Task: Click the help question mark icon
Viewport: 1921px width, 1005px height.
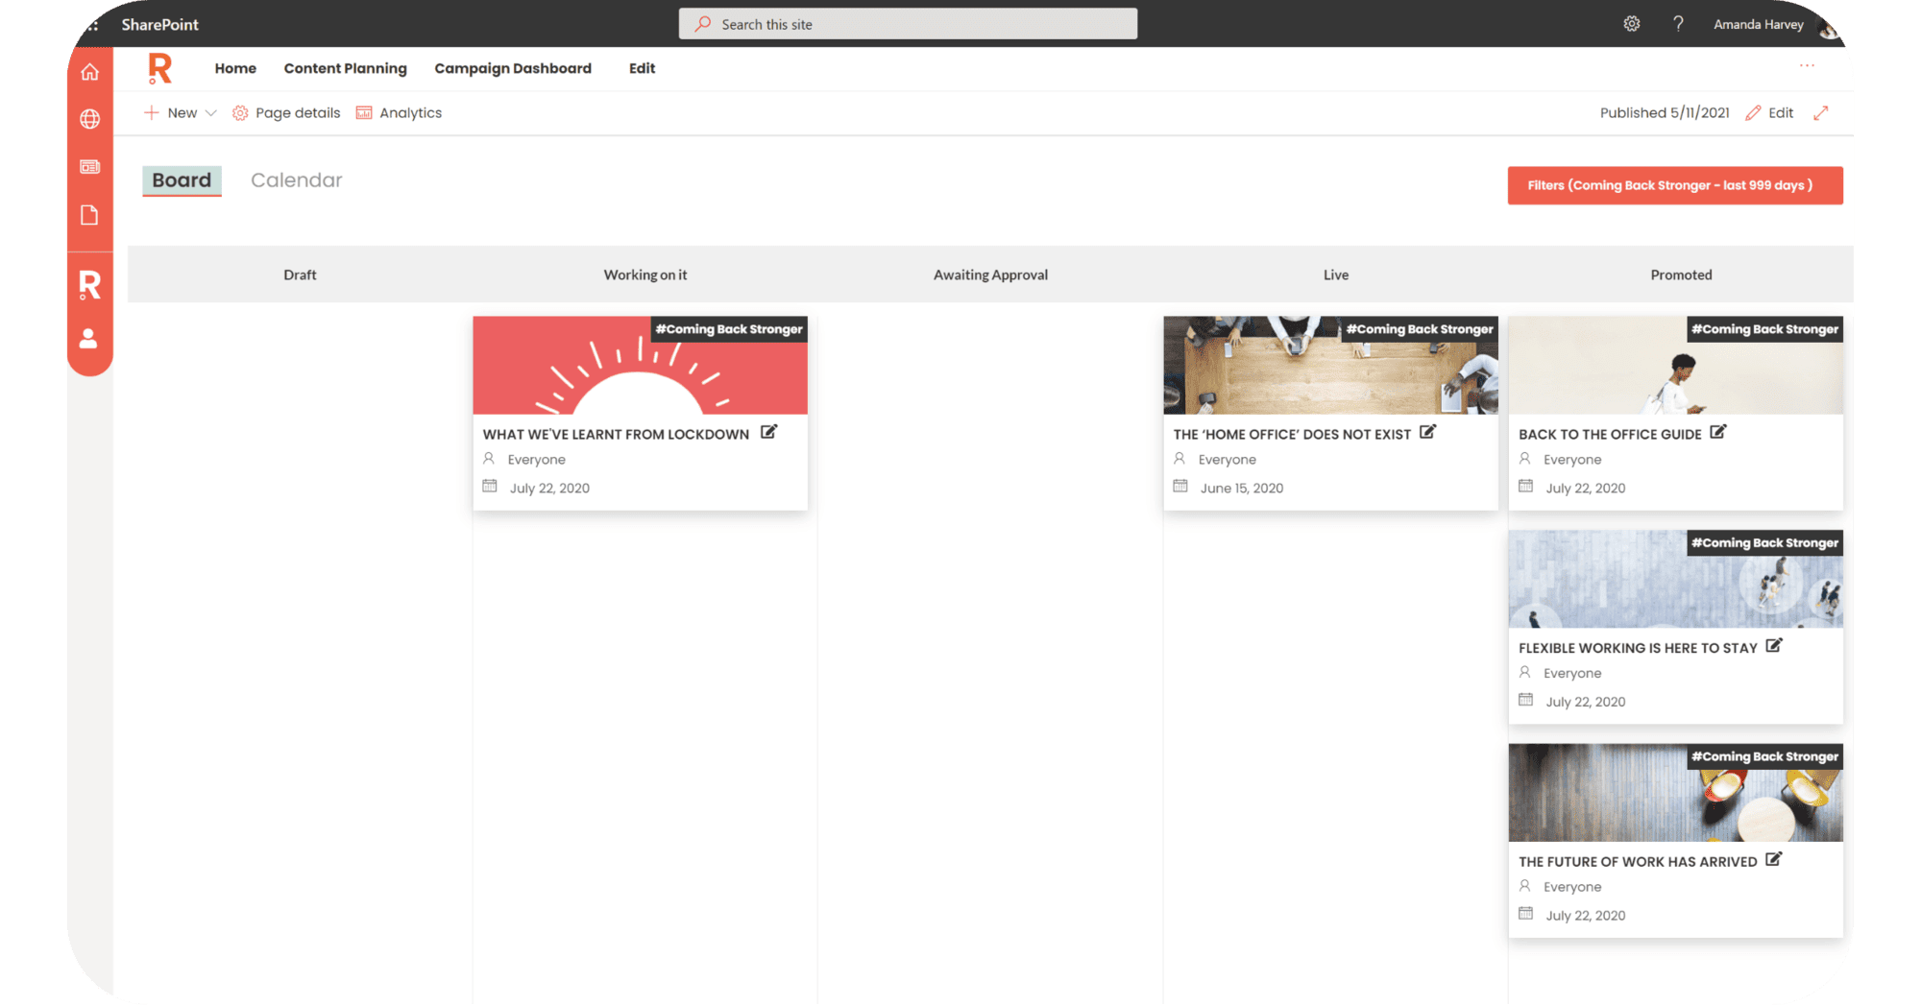Action: click(x=1678, y=24)
